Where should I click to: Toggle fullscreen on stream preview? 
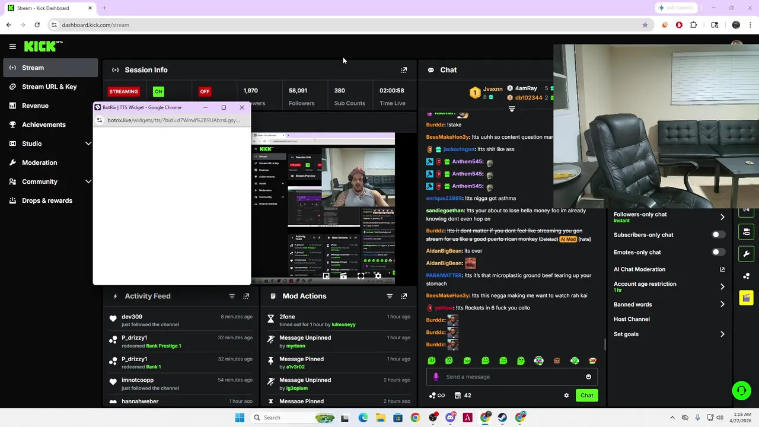click(x=361, y=276)
